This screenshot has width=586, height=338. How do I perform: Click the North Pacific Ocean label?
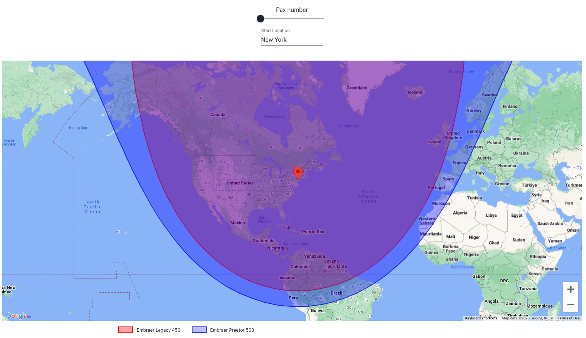point(93,207)
